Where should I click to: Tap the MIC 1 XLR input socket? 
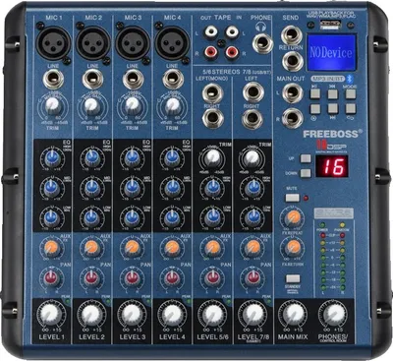coord(53,42)
